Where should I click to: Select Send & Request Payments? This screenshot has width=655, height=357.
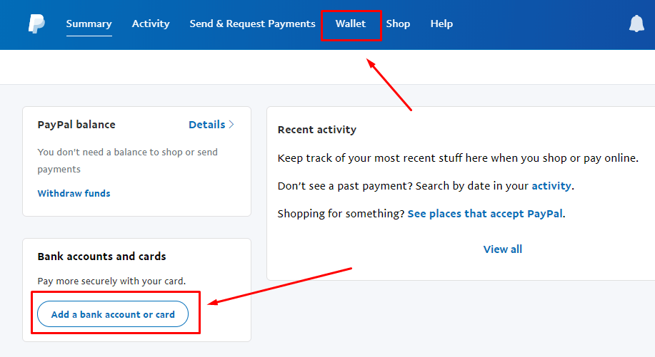(x=252, y=24)
